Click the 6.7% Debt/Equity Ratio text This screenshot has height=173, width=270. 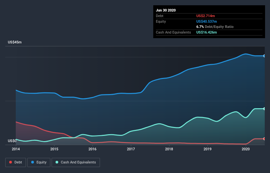click(215, 27)
